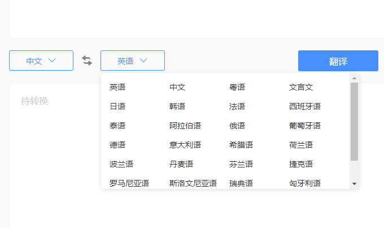Choose 荷兰语 language
384x228 pixels.
(301, 145)
